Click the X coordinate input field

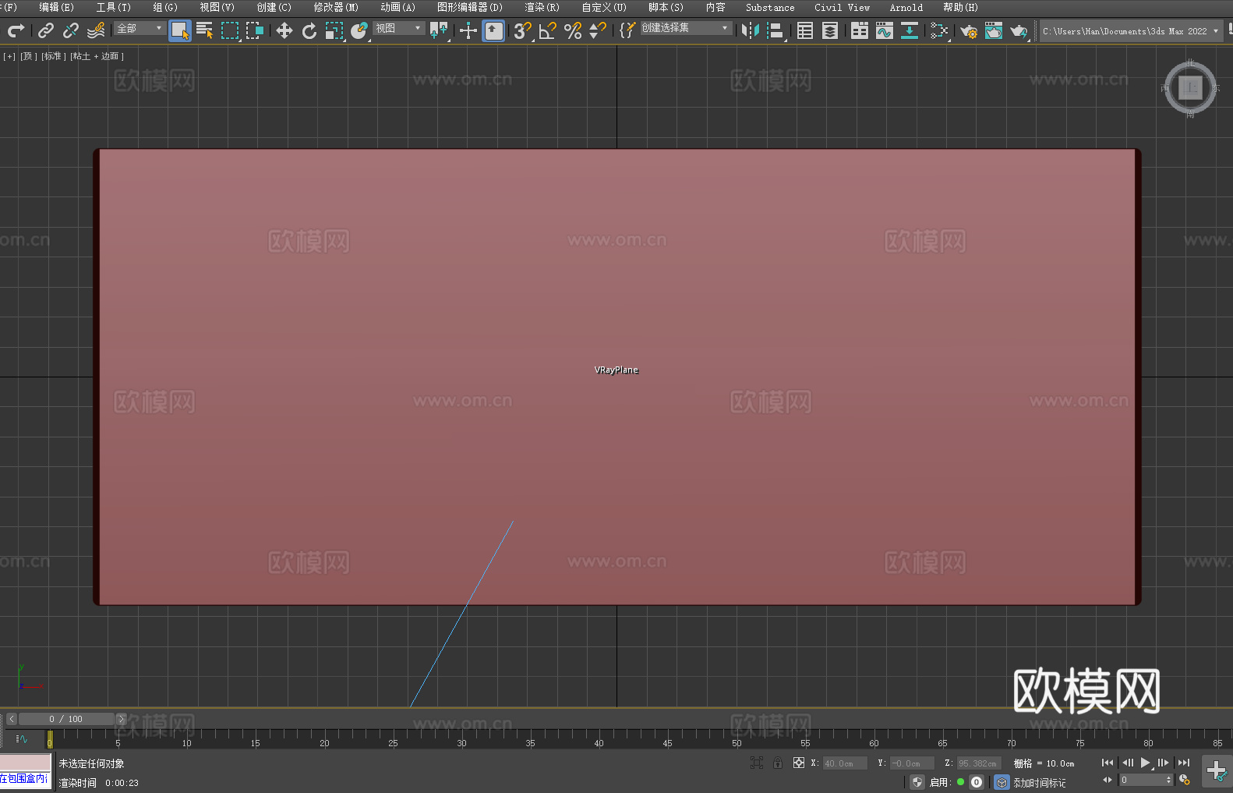[x=844, y=763]
